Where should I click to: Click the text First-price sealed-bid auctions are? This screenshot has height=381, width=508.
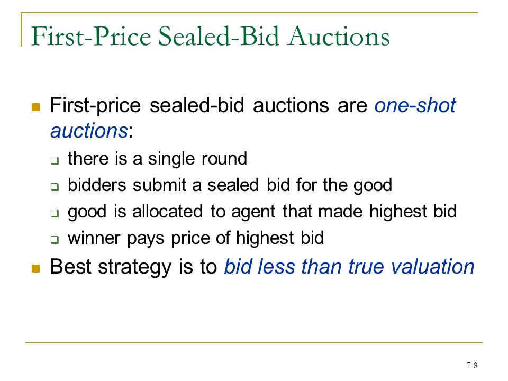(208, 106)
